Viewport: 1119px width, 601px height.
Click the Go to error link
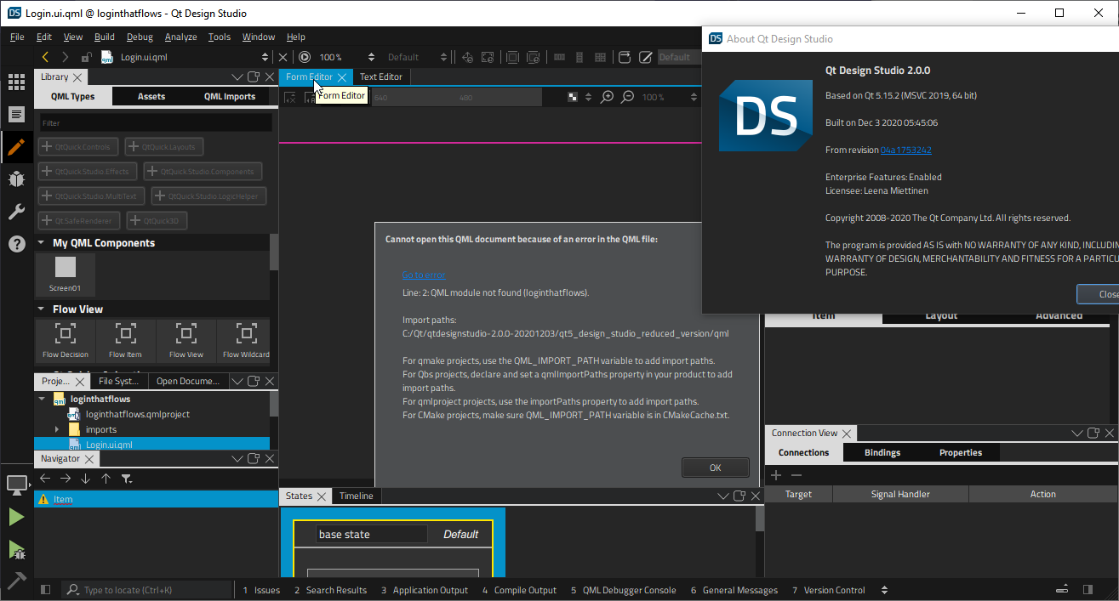pyautogui.click(x=423, y=275)
